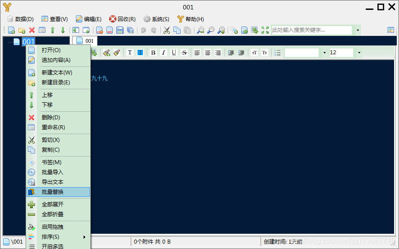Align text right in editor toolbar
Screen dimensions: 399x249
point(218,52)
